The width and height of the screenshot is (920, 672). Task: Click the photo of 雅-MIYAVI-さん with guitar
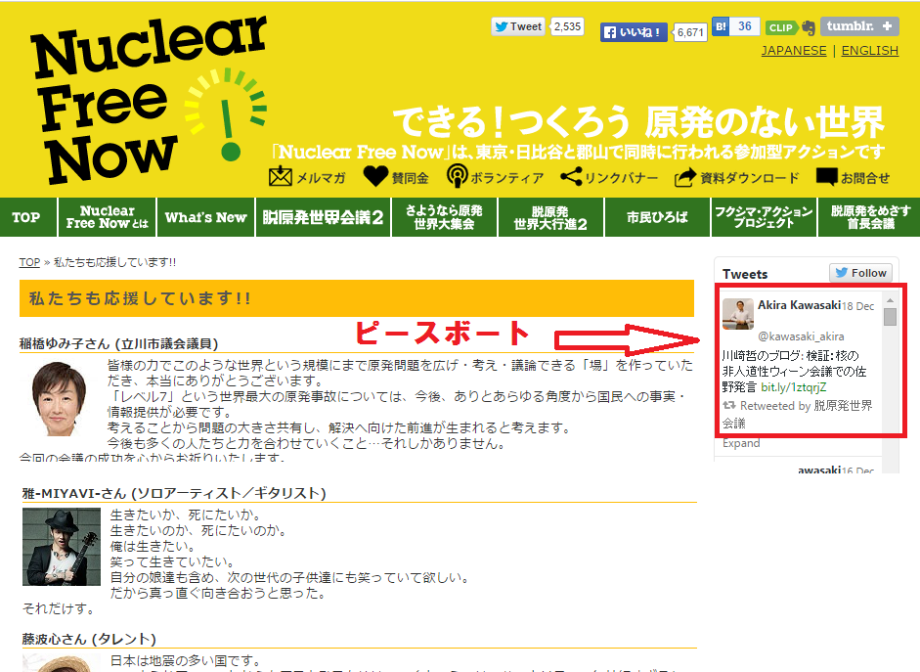62,547
